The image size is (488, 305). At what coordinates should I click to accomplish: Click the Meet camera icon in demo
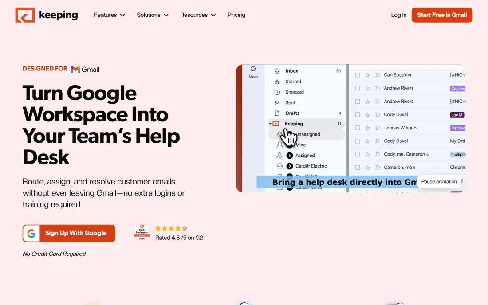253,69
